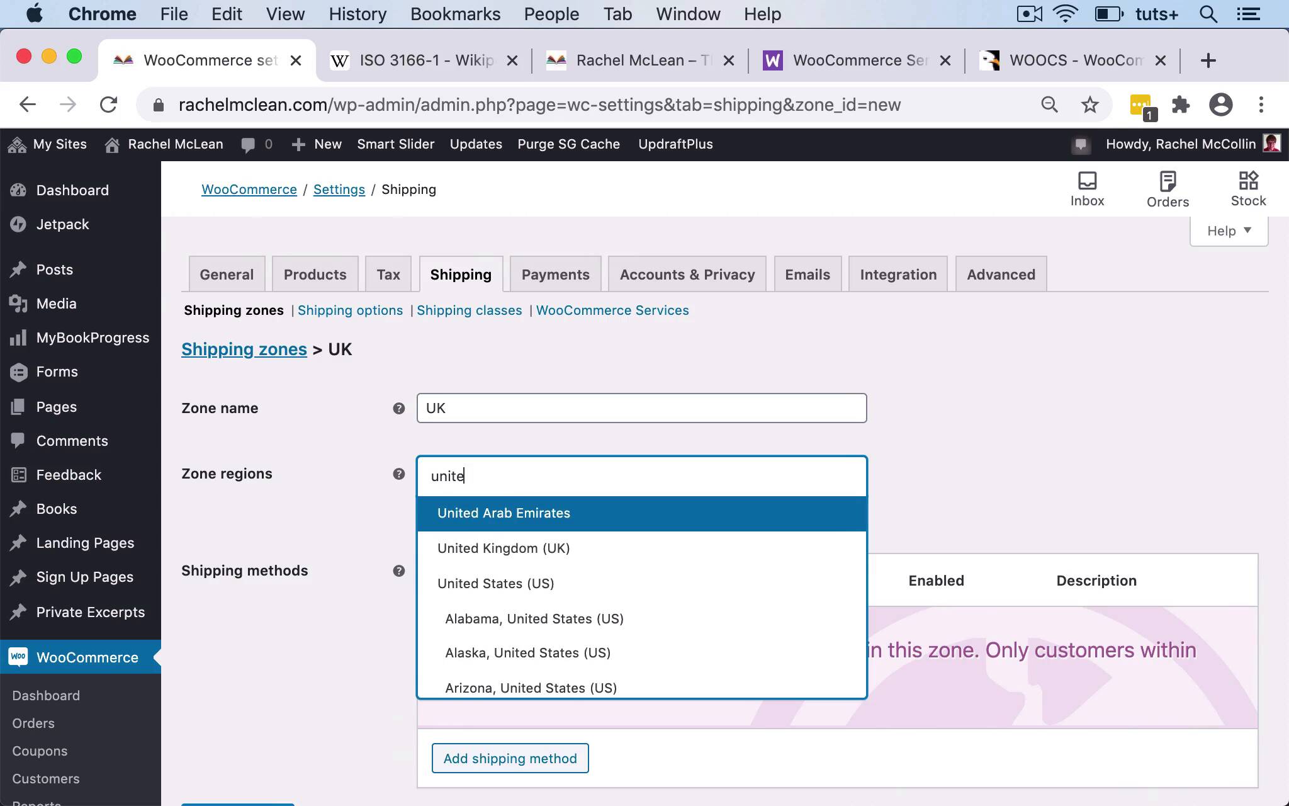
Task: Switch to the Tax settings tab
Action: (388, 273)
